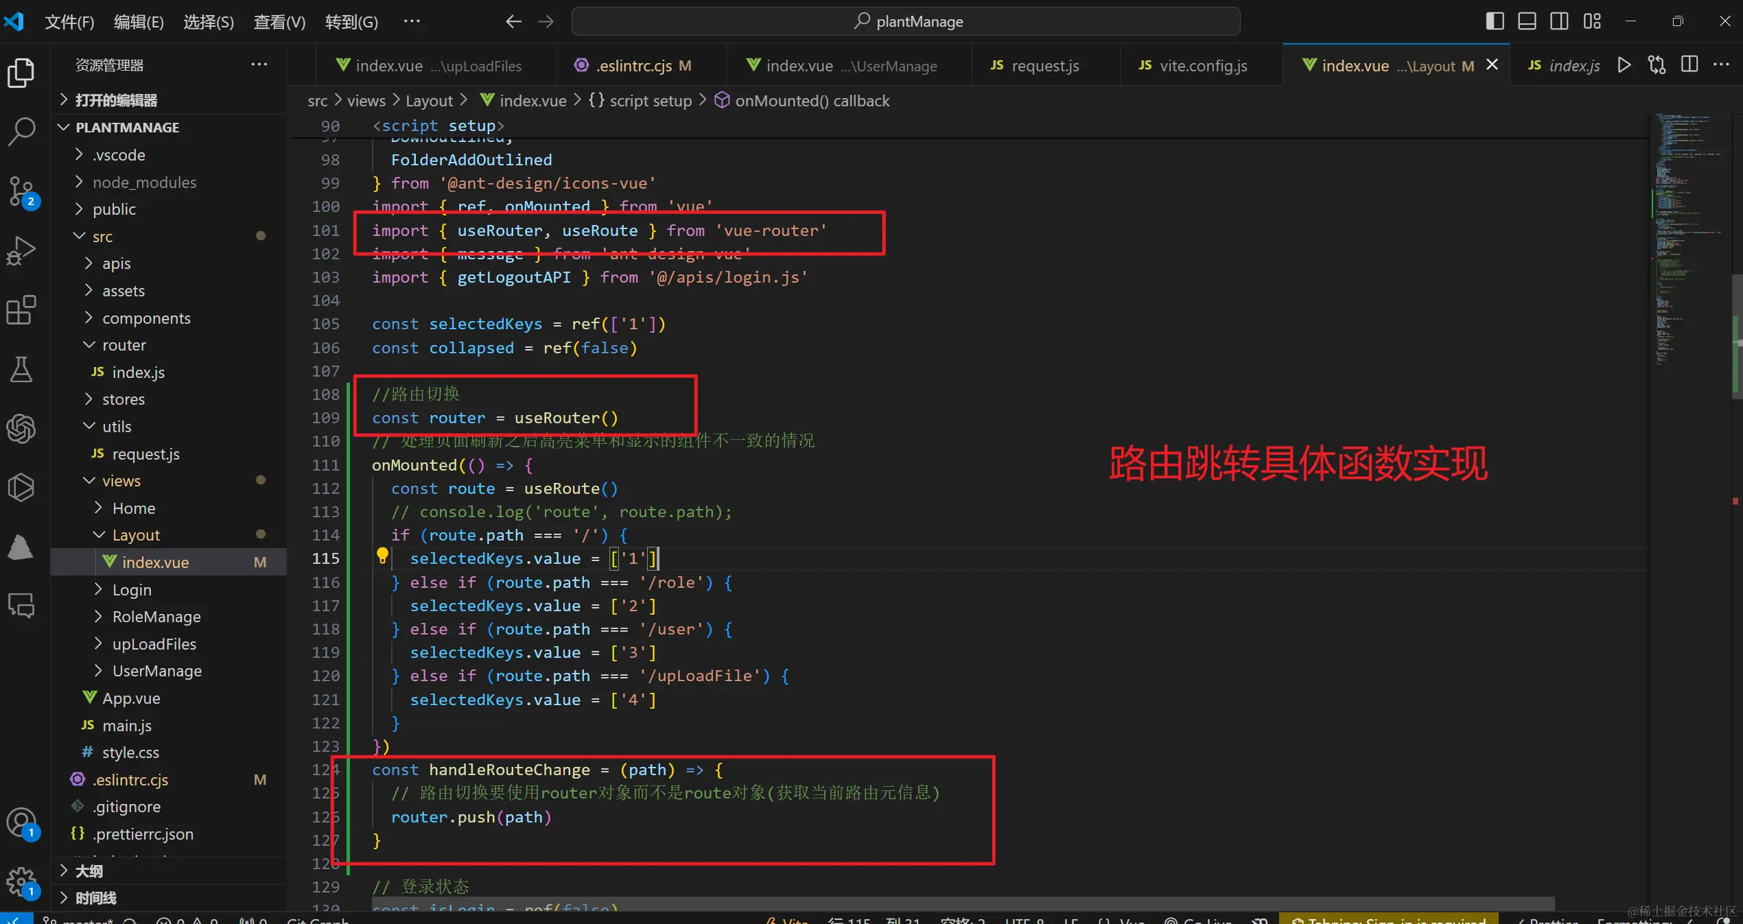Open index.js under router folder
The height and width of the screenshot is (924, 1743).
[x=169, y=372]
